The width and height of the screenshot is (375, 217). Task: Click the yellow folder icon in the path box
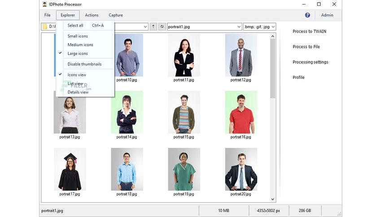pos(45,26)
